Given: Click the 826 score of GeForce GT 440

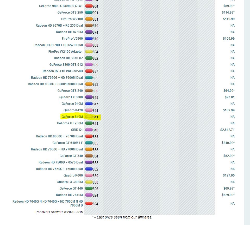Looking at the screenshot, I should click(x=95, y=189).
